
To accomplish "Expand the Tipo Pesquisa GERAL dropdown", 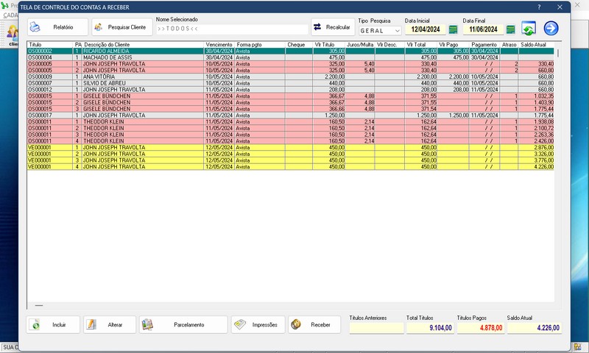I will pos(397,31).
